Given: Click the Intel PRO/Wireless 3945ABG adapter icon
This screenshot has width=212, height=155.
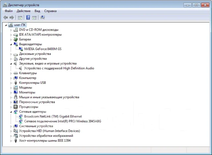Looking at the screenshot, I should pos(21,121).
